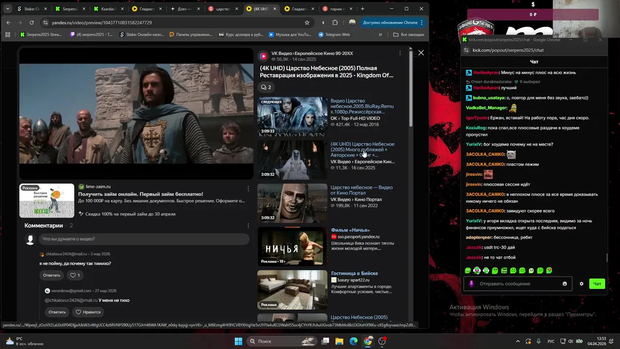Open the bookmarks apps grid icon
The image size is (620, 349).
pos(8,34)
